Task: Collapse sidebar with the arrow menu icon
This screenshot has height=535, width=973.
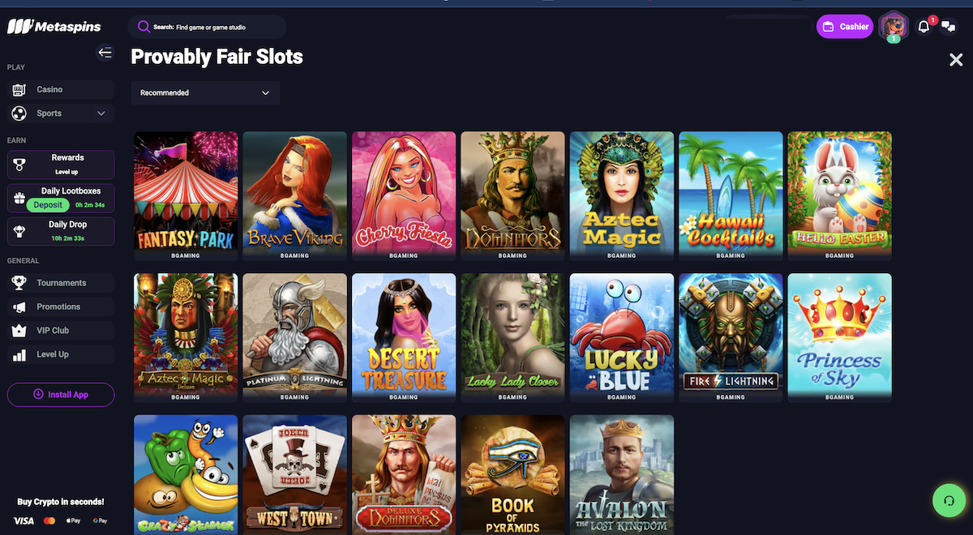Action: (x=105, y=53)
